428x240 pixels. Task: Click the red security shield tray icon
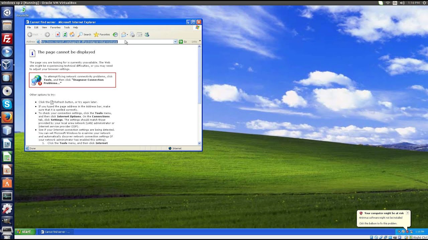pos(407,232)
